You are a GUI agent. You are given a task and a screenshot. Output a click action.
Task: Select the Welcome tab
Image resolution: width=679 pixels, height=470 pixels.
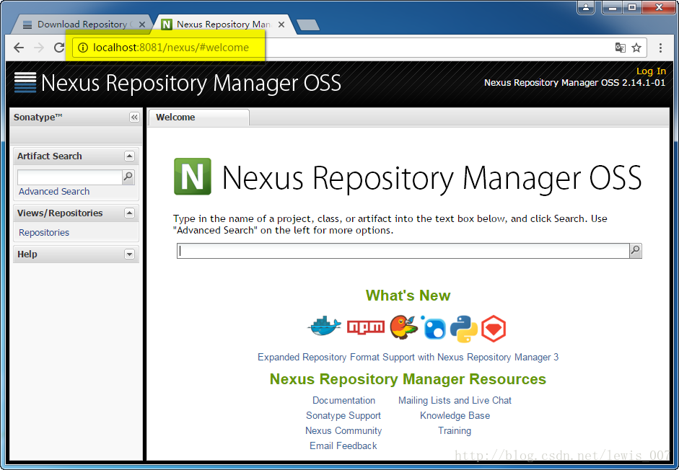click(x=198, y=117)
